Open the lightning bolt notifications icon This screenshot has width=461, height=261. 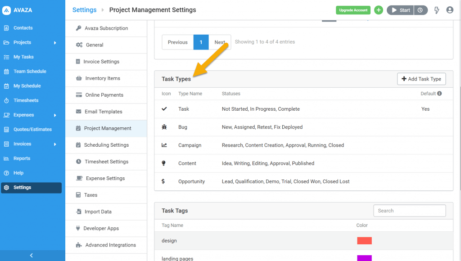[x=436, y=10]
